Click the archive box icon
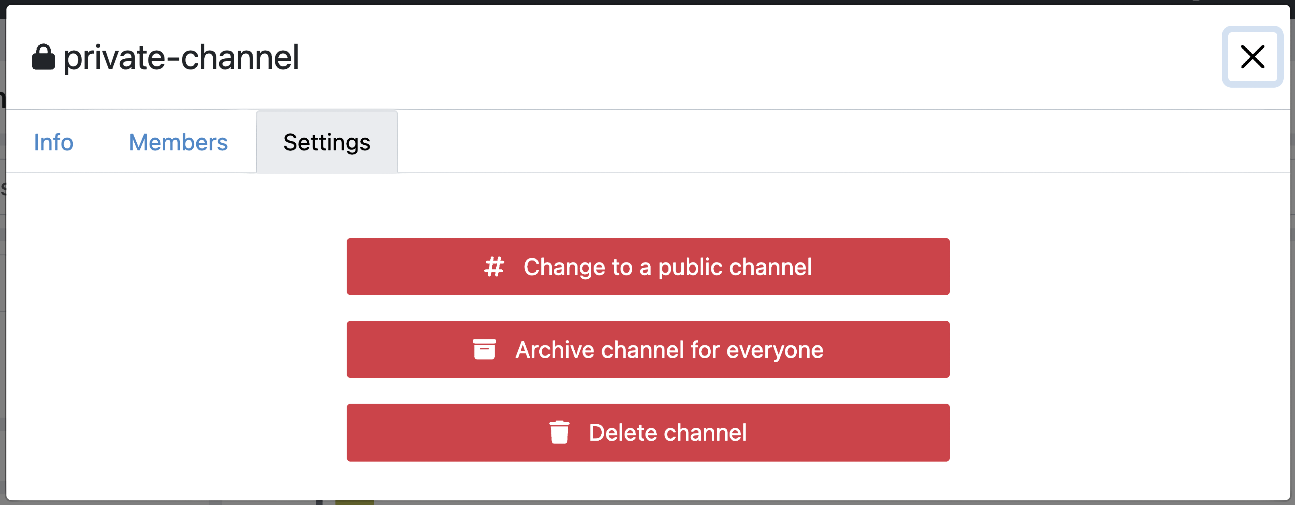This screenshot has width=1295, height=505. click(484, 349)
